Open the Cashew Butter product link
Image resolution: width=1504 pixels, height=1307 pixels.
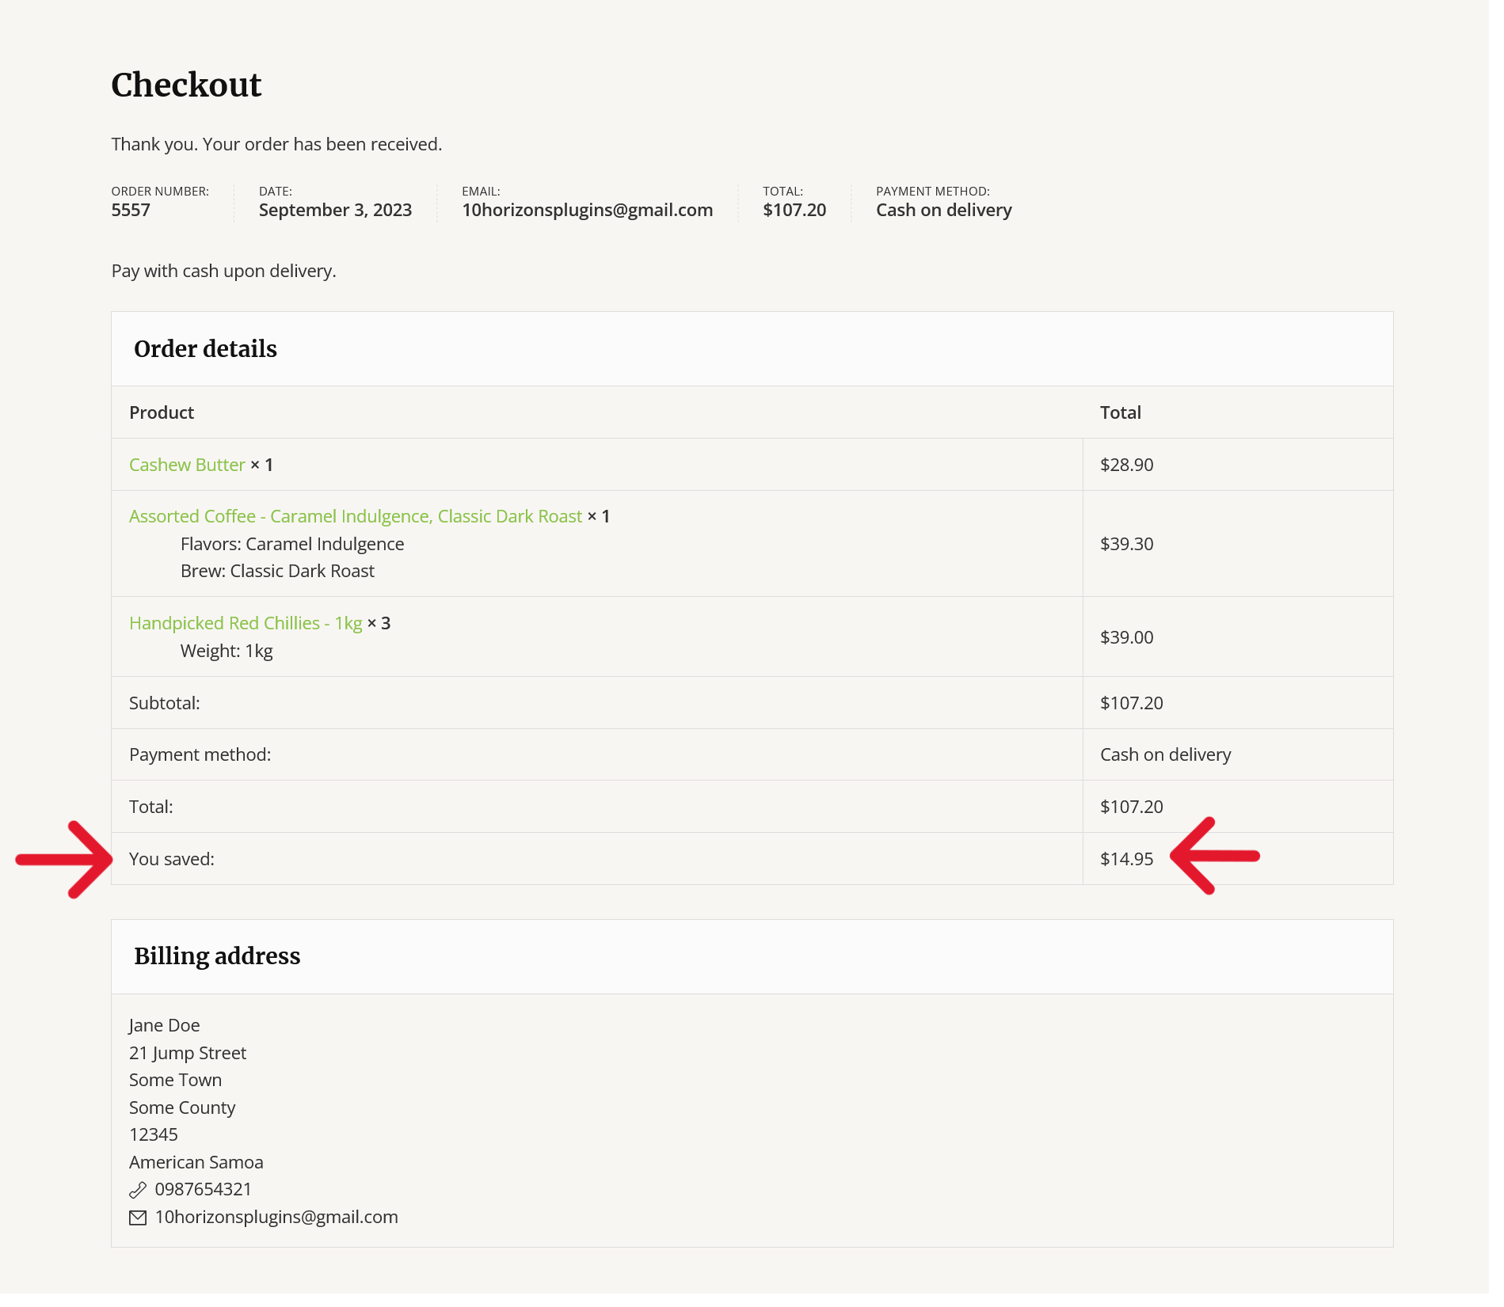187,465
